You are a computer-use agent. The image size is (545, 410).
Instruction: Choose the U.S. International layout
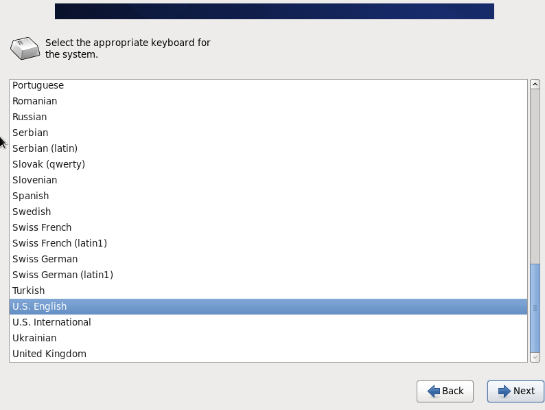(268, 322)
